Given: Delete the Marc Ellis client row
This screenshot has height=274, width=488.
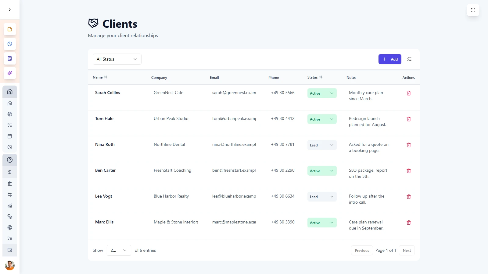Looking at the screenshot, I should pyautogui.click(x=409, y=223).
